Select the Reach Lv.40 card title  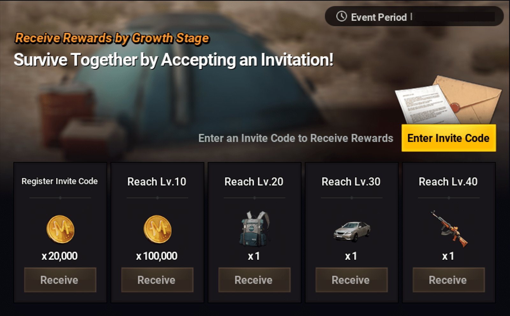tap(448, 182)
